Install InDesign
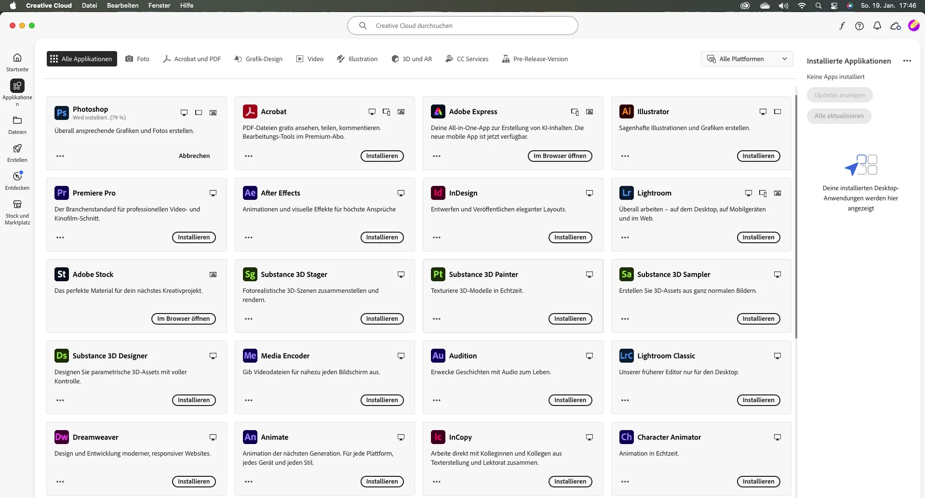 click(570, 237)
